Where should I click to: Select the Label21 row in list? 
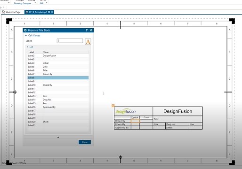pos(58,125)
